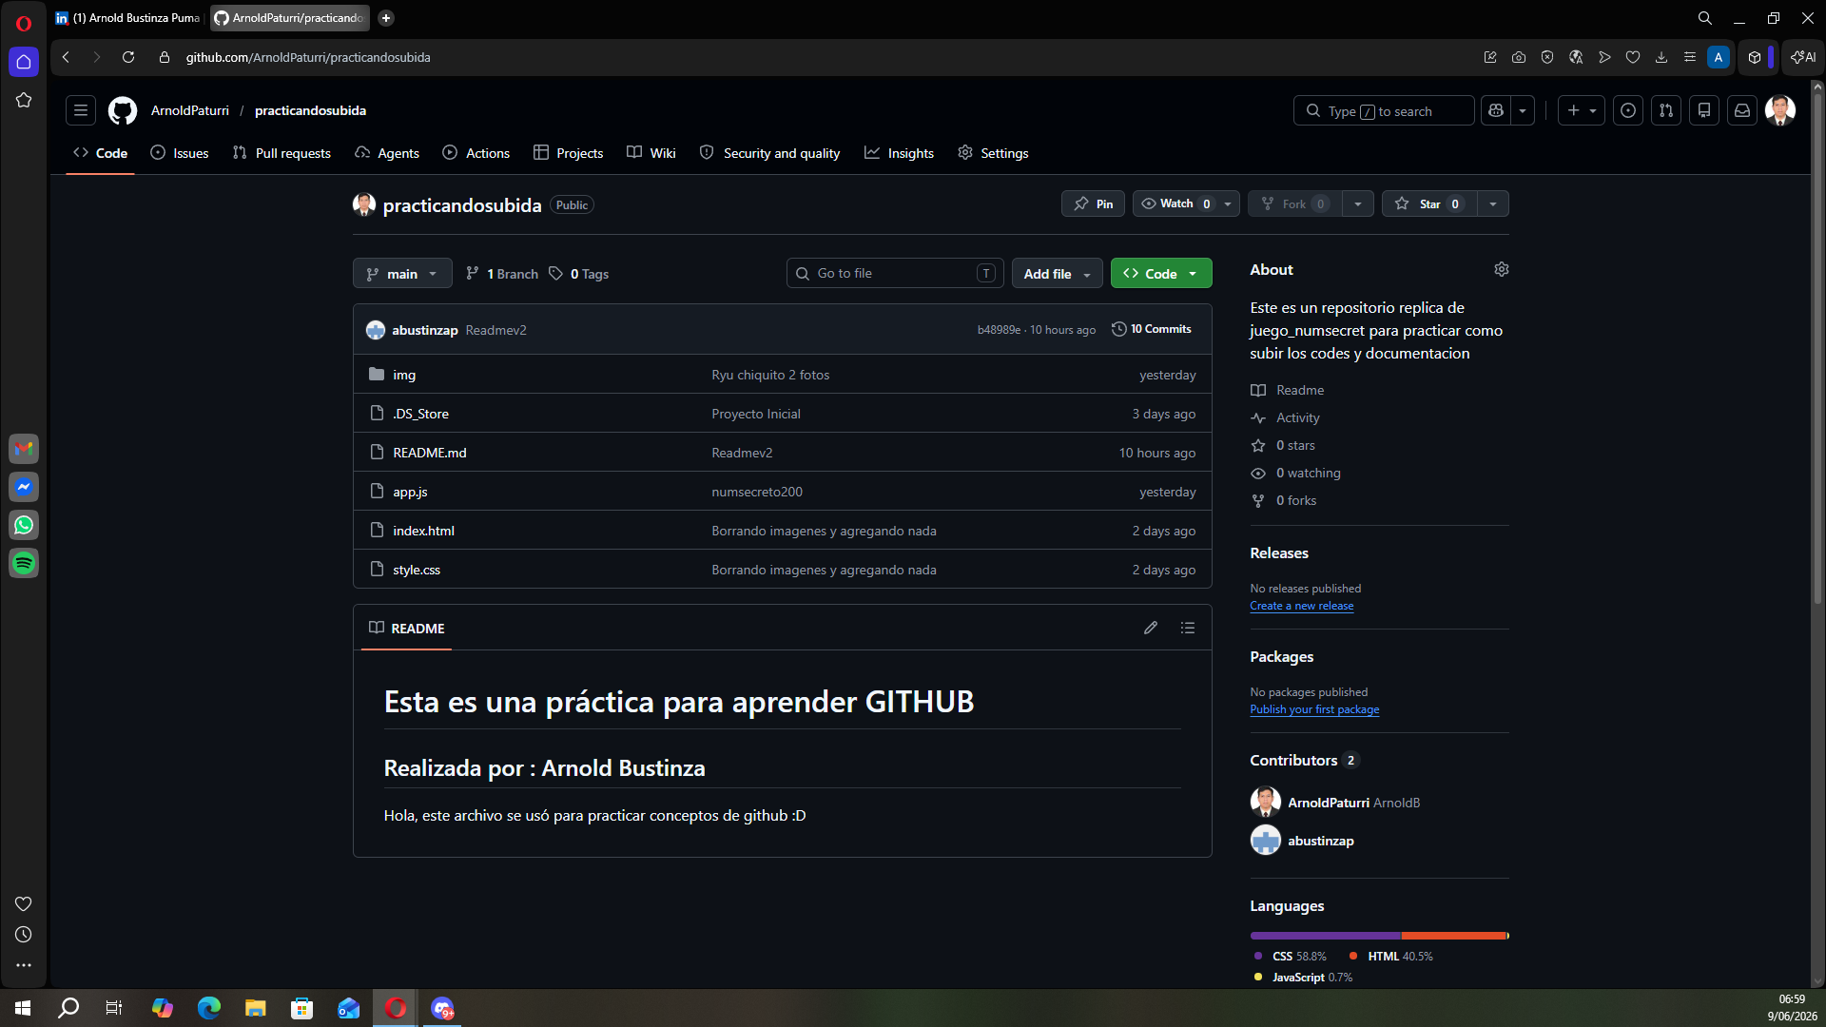The height and width of the screenshot is (1027, 1826).
Task: View the 10 Commits history
Action: coord(1152,329)
